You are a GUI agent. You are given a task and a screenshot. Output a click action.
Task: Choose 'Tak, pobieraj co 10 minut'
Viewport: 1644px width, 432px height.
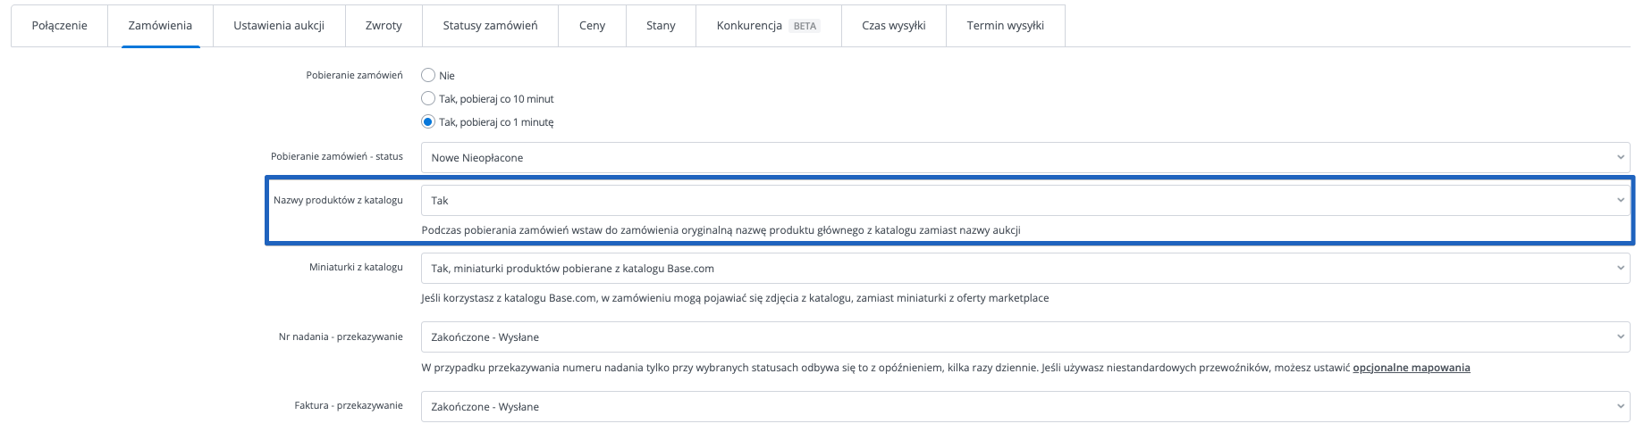tap(428, 99)
